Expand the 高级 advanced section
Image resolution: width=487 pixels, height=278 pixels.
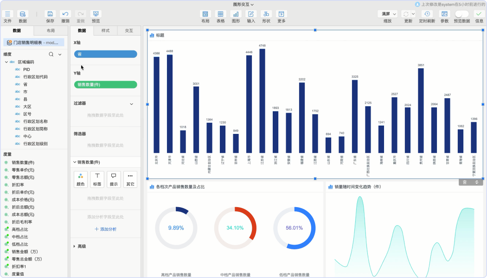click(75, 246)
